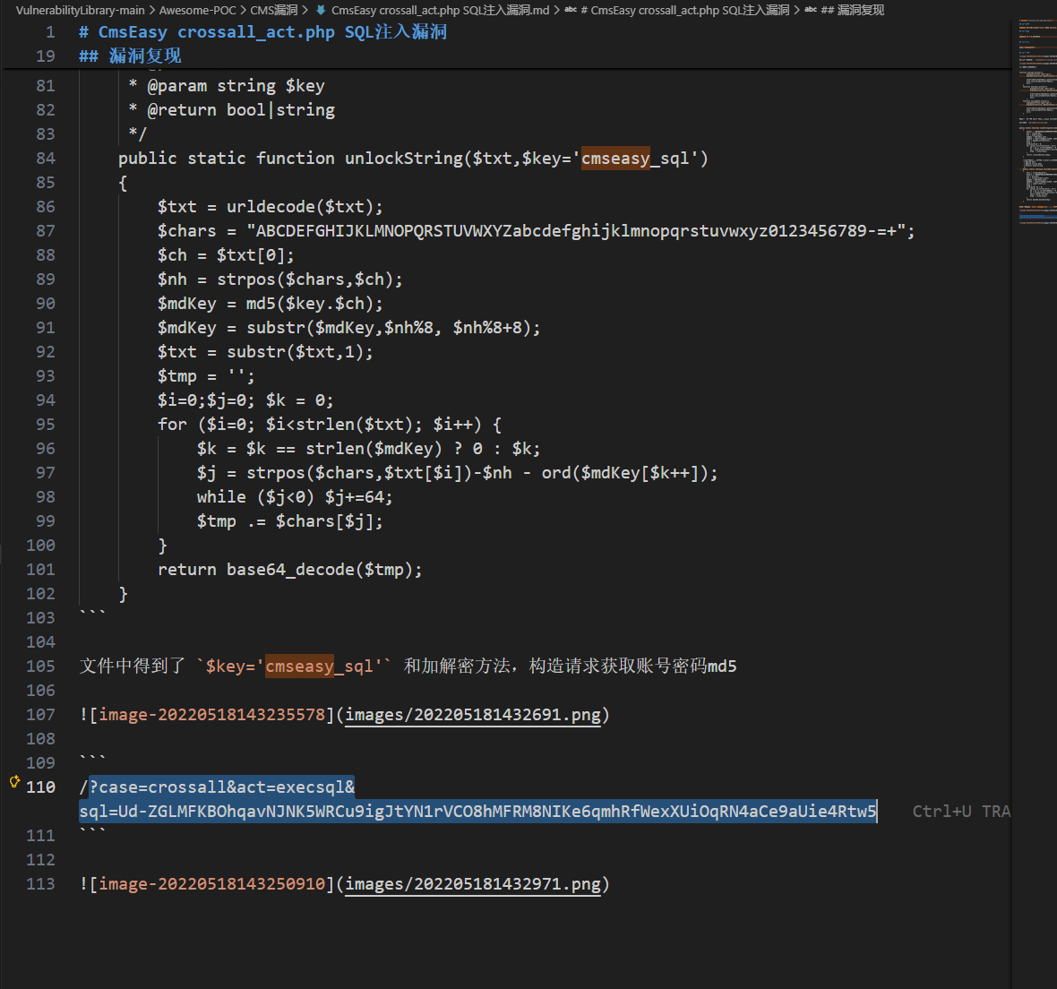Open VulnerabilityLibrary-main breadcrumb folder
This screenshot has width=1057, height=989.
pyautogui.click(x=80, y=10)
